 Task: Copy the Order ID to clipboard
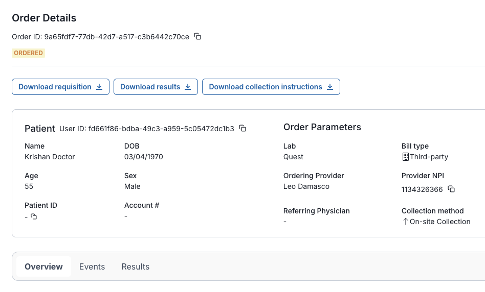coord(197,37)
